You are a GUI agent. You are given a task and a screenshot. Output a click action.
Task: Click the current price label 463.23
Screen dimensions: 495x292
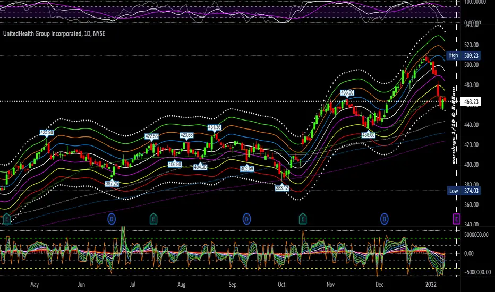pos(471,101)
